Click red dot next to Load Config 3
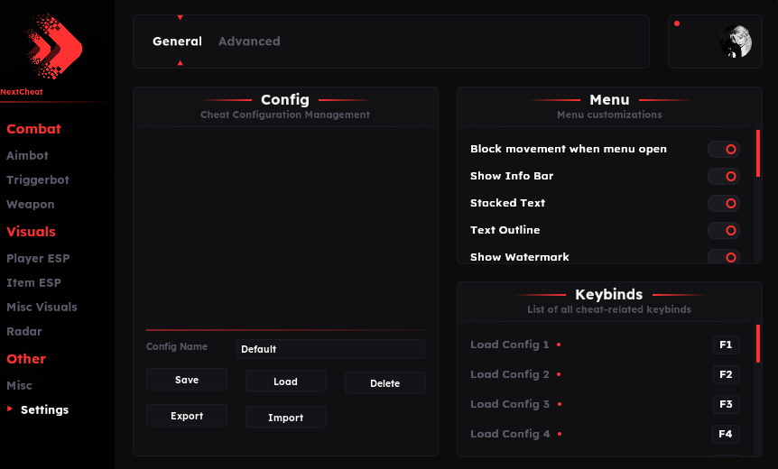 tap(560, 404)
